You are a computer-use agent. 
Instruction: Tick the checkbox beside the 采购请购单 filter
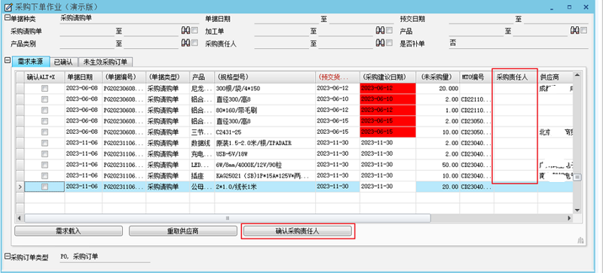click(x=194, y=30)
